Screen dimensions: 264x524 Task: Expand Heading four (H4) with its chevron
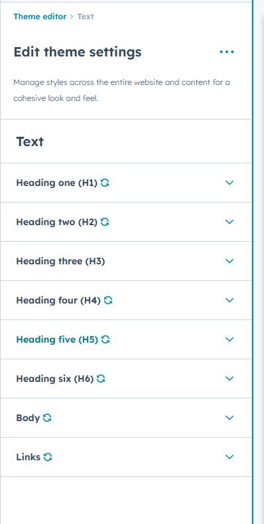[x=230, y=300]
